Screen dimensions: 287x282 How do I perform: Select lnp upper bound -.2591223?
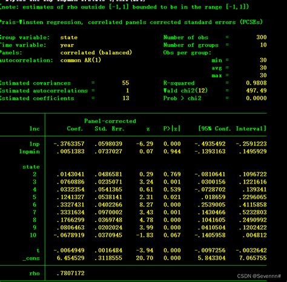click(x=251, y=144)
